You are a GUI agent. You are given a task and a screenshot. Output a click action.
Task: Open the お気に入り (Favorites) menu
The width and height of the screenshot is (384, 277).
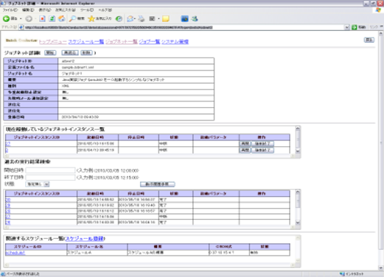coord(66,10)
